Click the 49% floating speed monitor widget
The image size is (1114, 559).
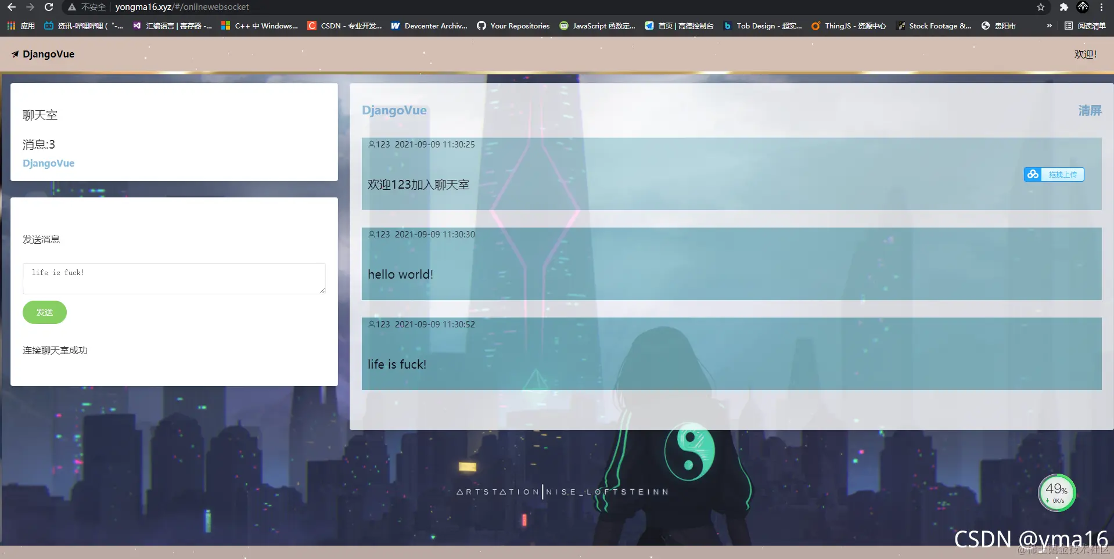[1056, 493]
